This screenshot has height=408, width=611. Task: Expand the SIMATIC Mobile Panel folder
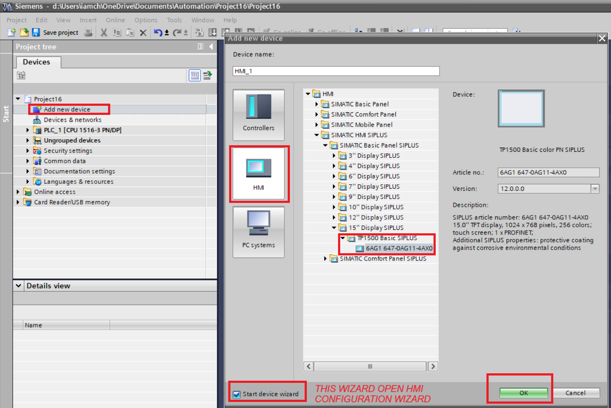(x=317, y=125)
